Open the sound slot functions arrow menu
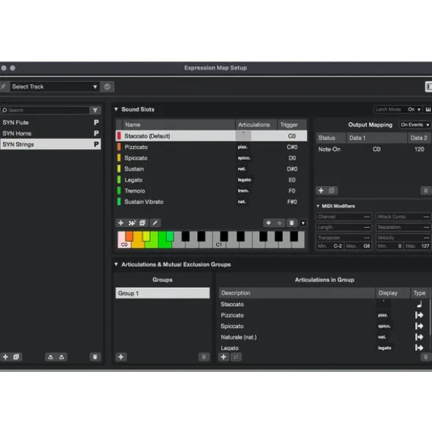432x433 pixels. click(303, 223)
